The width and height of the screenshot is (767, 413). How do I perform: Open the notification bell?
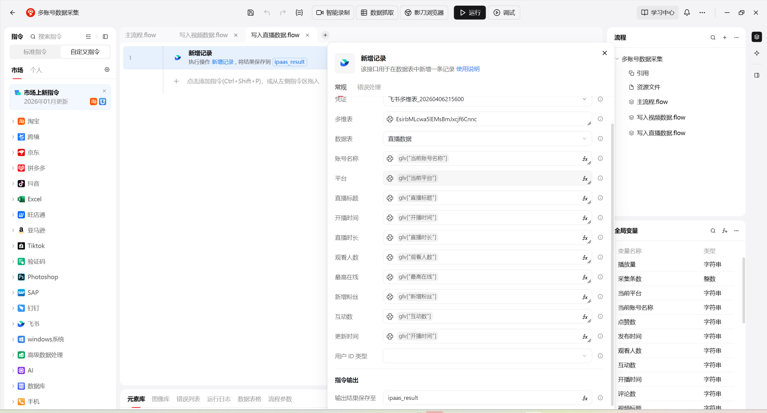pyautogui.click(x=687, y=13)
